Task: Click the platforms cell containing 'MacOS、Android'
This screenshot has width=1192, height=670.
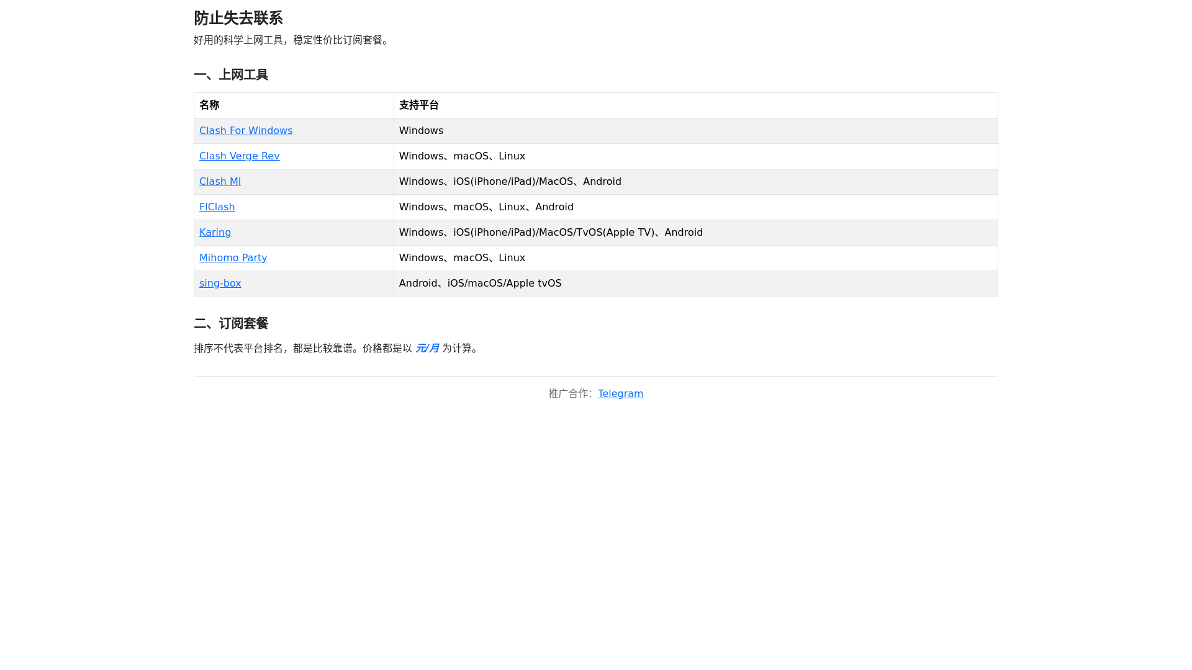Action: [696, 182]
